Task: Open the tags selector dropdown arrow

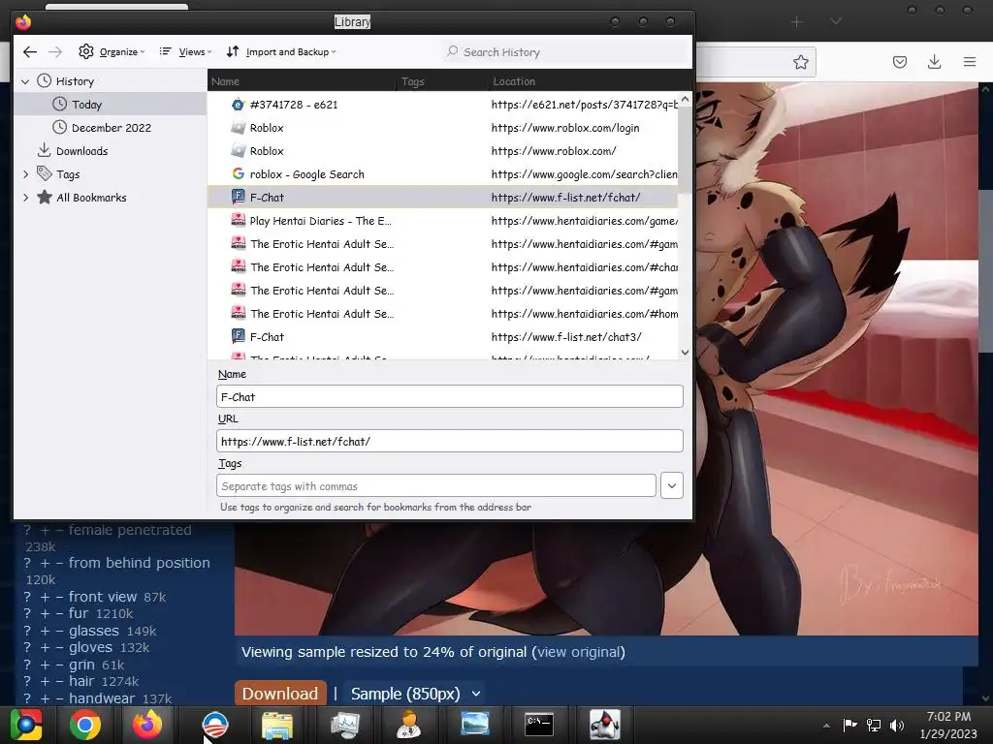Action: point(672,486)
